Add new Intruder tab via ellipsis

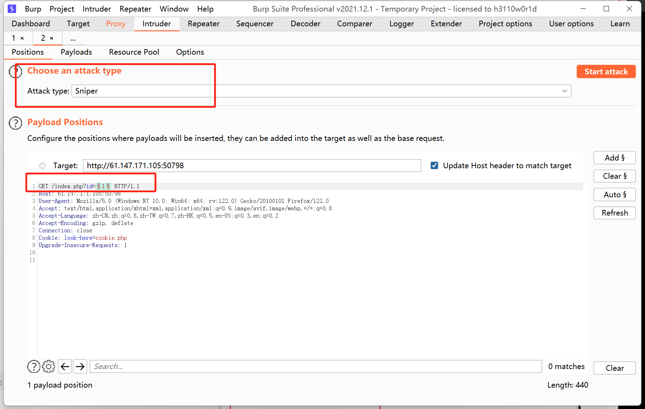tap(73, 38)
